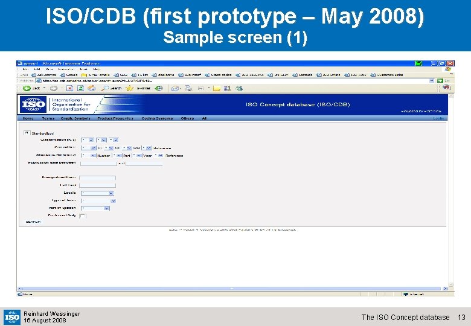
Task: Click the yellow folder toolbar icon
Action: click(217, 88)
